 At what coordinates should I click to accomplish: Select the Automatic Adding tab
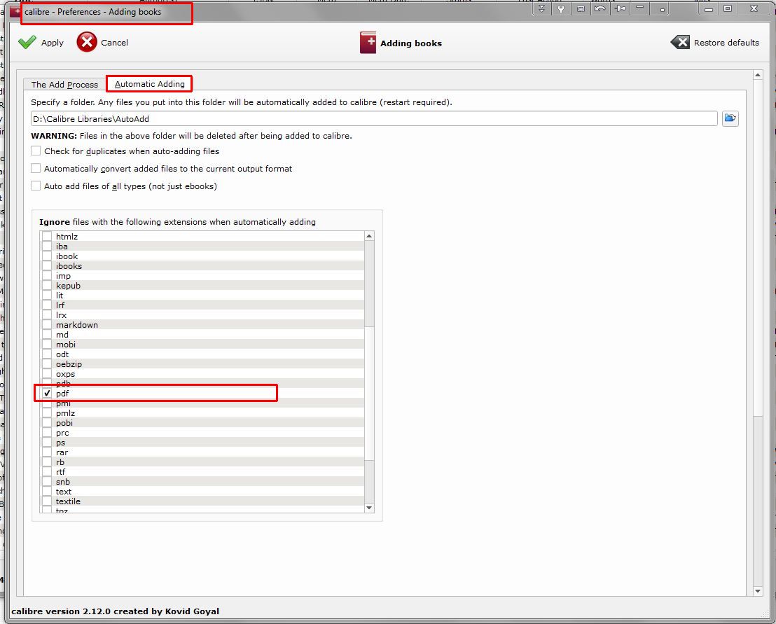coord(149,84)
